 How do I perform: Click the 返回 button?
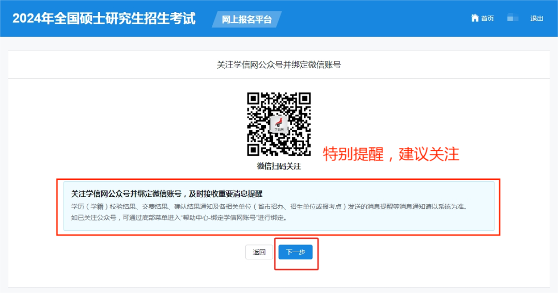[259, 252]
